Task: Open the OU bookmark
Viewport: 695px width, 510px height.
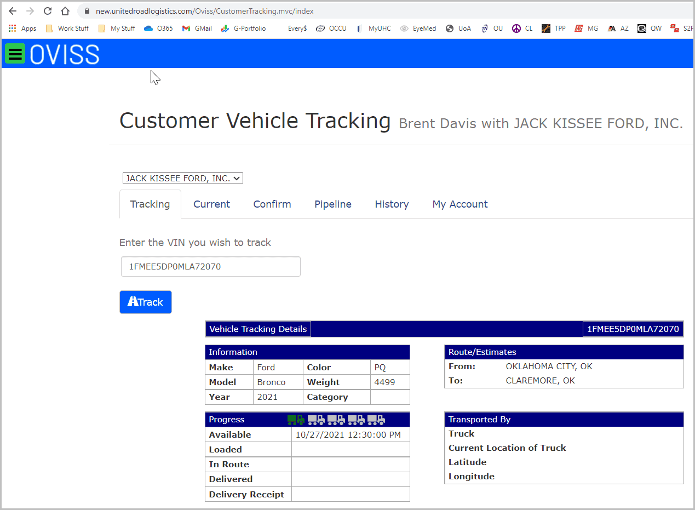Action: [x=492, y=28]
